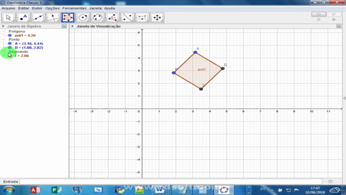Screen dimensions: 346x195
Task: Select the Slider a=2 tool
Action: (142, 17)
